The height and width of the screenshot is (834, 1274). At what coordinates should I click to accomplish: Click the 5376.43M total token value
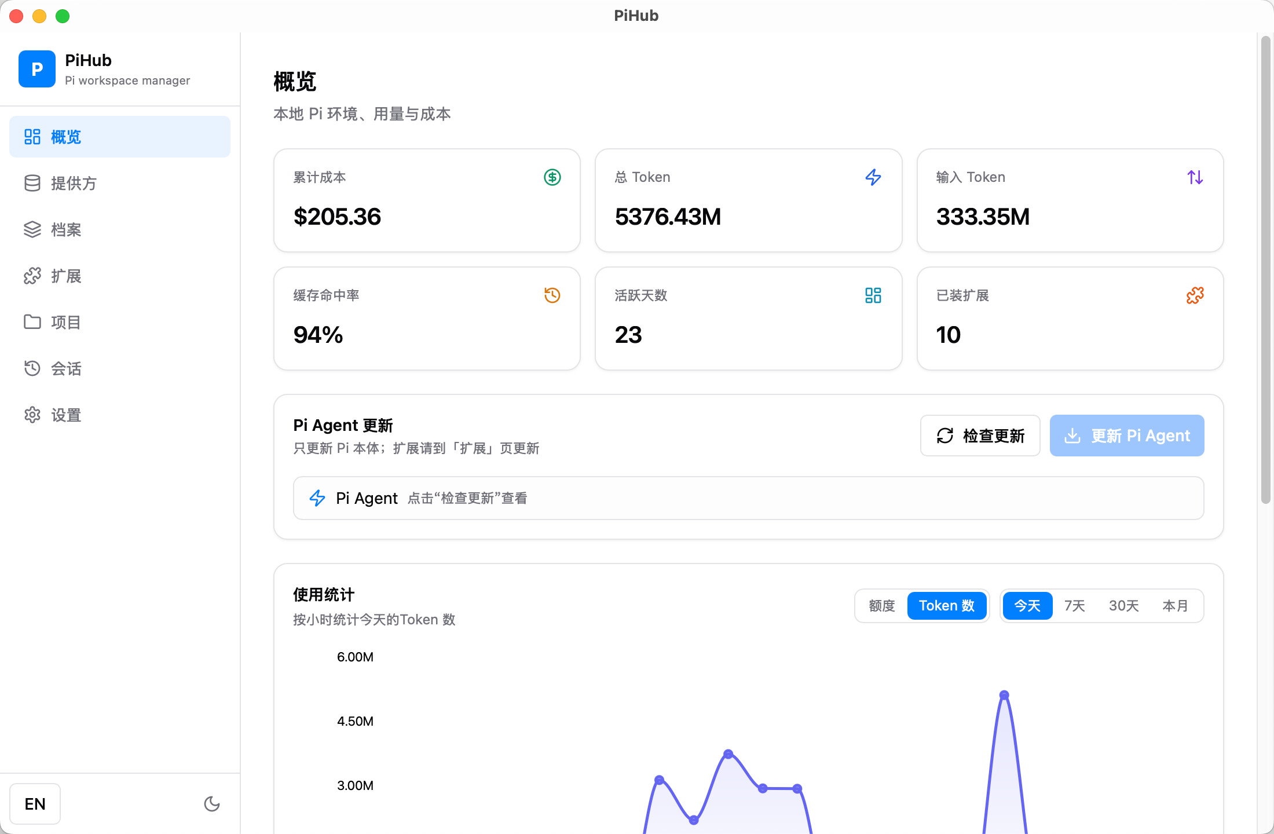pyautogui.click(x=668, y=217)
